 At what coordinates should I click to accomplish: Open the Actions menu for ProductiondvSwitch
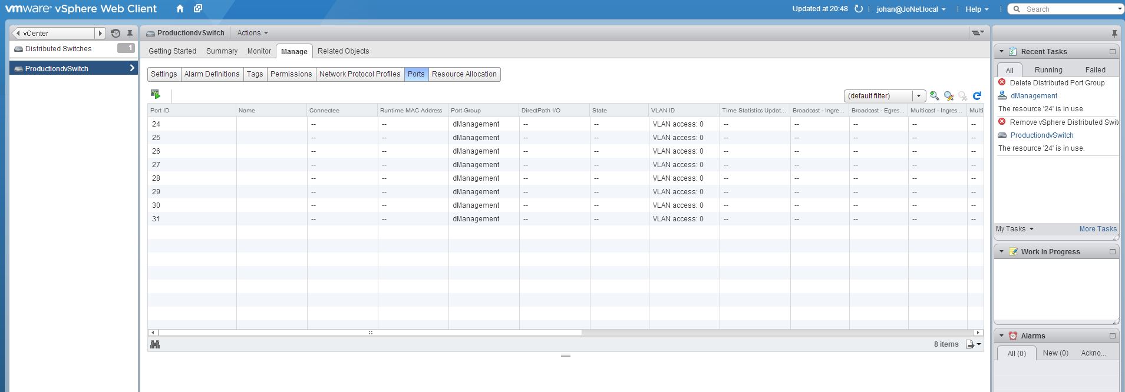click(252, 33)
